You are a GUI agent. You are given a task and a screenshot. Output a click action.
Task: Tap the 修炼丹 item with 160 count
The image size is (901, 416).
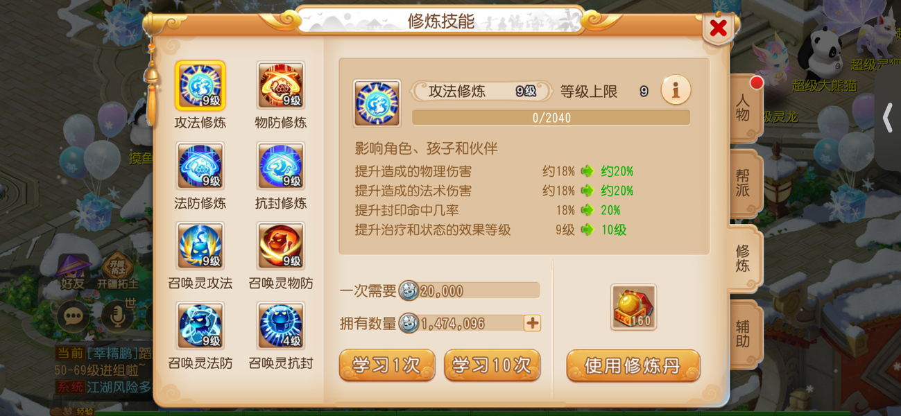[x=633, y=307]
